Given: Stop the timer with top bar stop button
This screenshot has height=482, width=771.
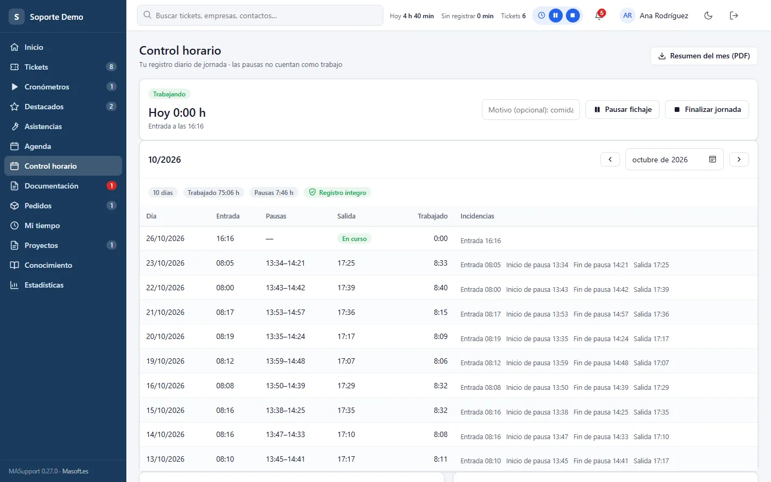Looking at the screenshot, I should click(x=573, y=16).
